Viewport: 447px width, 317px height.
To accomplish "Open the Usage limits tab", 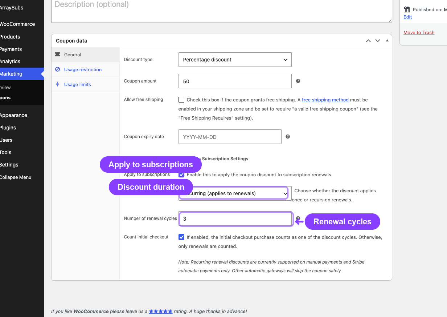I will [85, 84].
